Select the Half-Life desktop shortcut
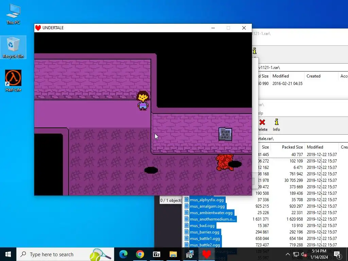348x261 pixels. pyautogui.click(x=13, y=81)
